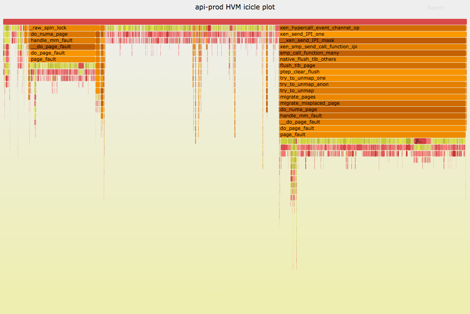Select do_numa_page frame directly beneath _raw_spin_lock
470x314 pixels.
coord(62,34)
